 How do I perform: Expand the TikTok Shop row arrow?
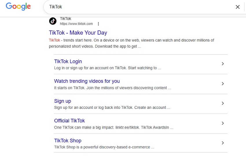pyautogui.click(x=223, y=143)
